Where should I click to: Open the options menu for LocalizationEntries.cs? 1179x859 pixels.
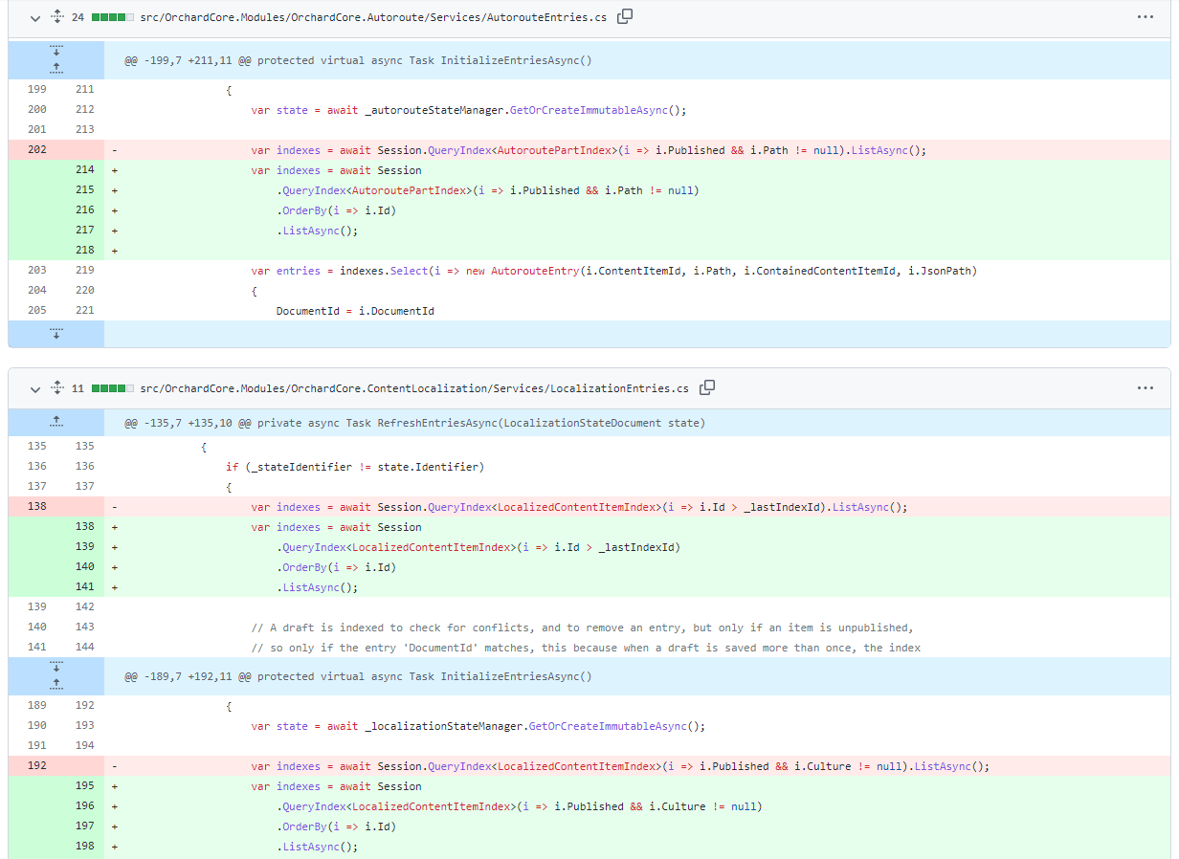(x=1146, y=388)
